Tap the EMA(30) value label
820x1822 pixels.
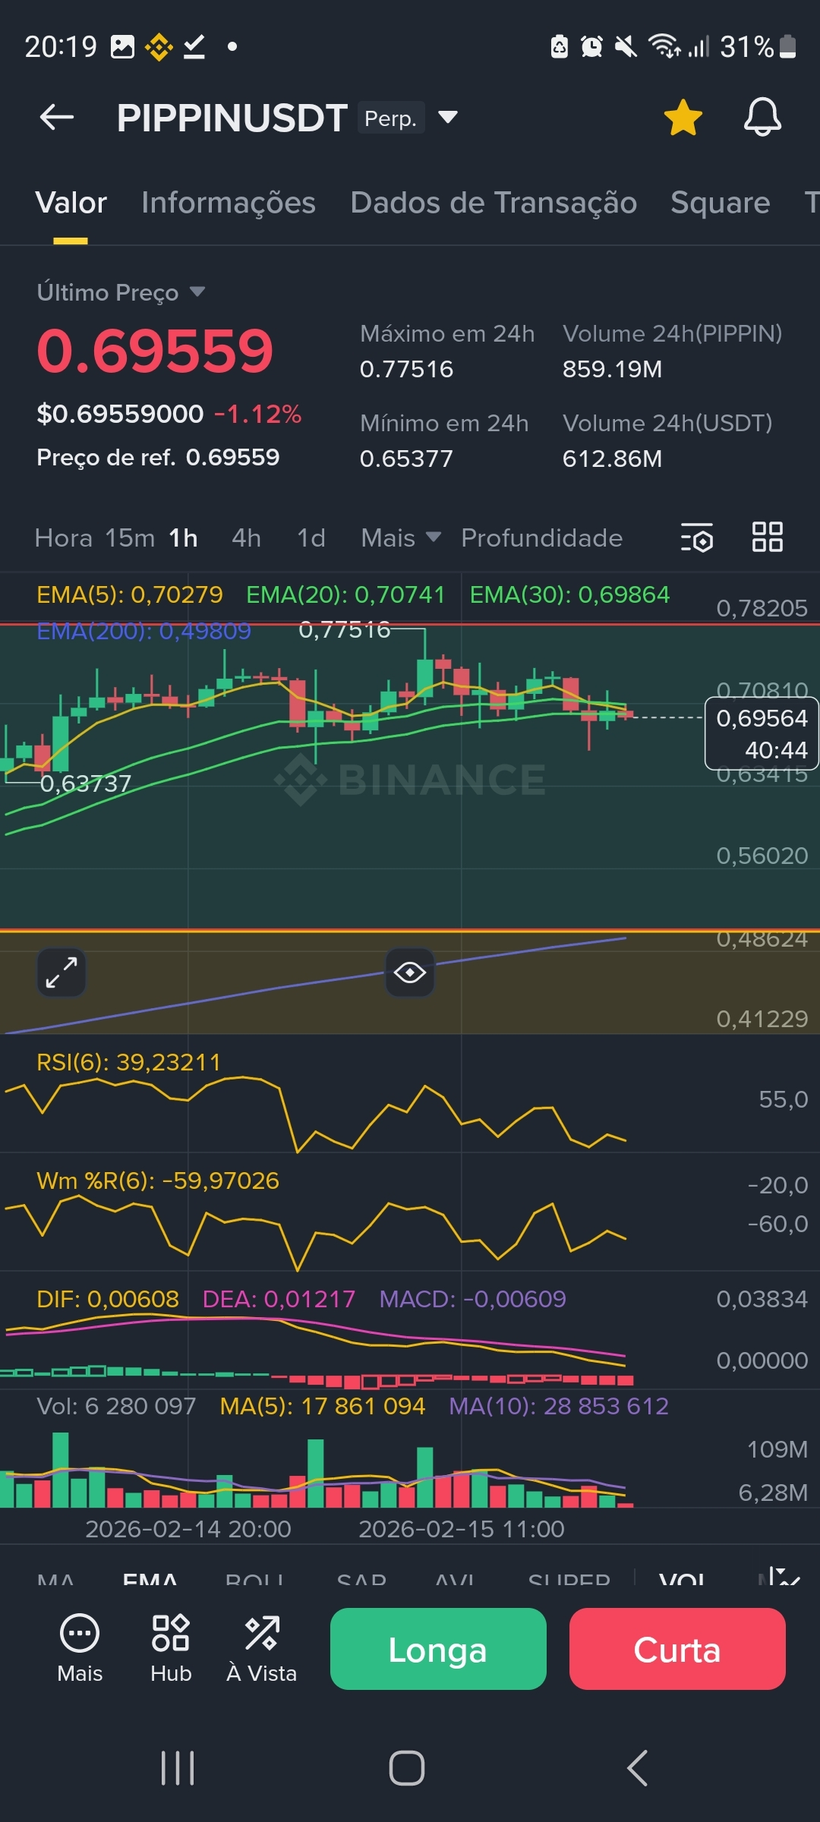tap(569, 594)
